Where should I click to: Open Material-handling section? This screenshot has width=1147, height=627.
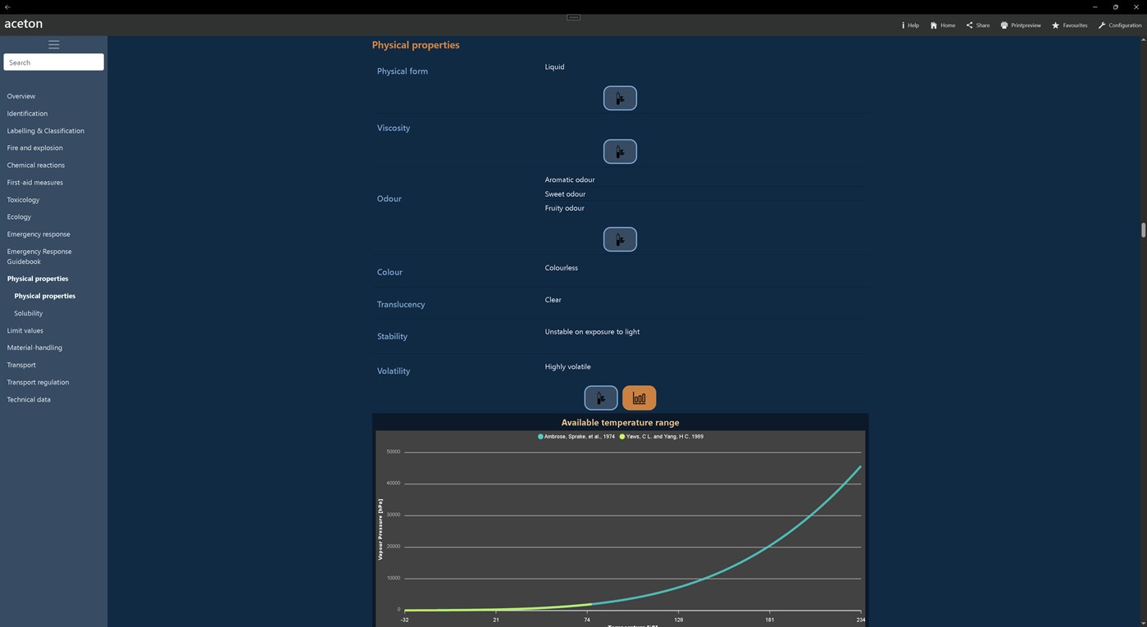pos(34,348)
